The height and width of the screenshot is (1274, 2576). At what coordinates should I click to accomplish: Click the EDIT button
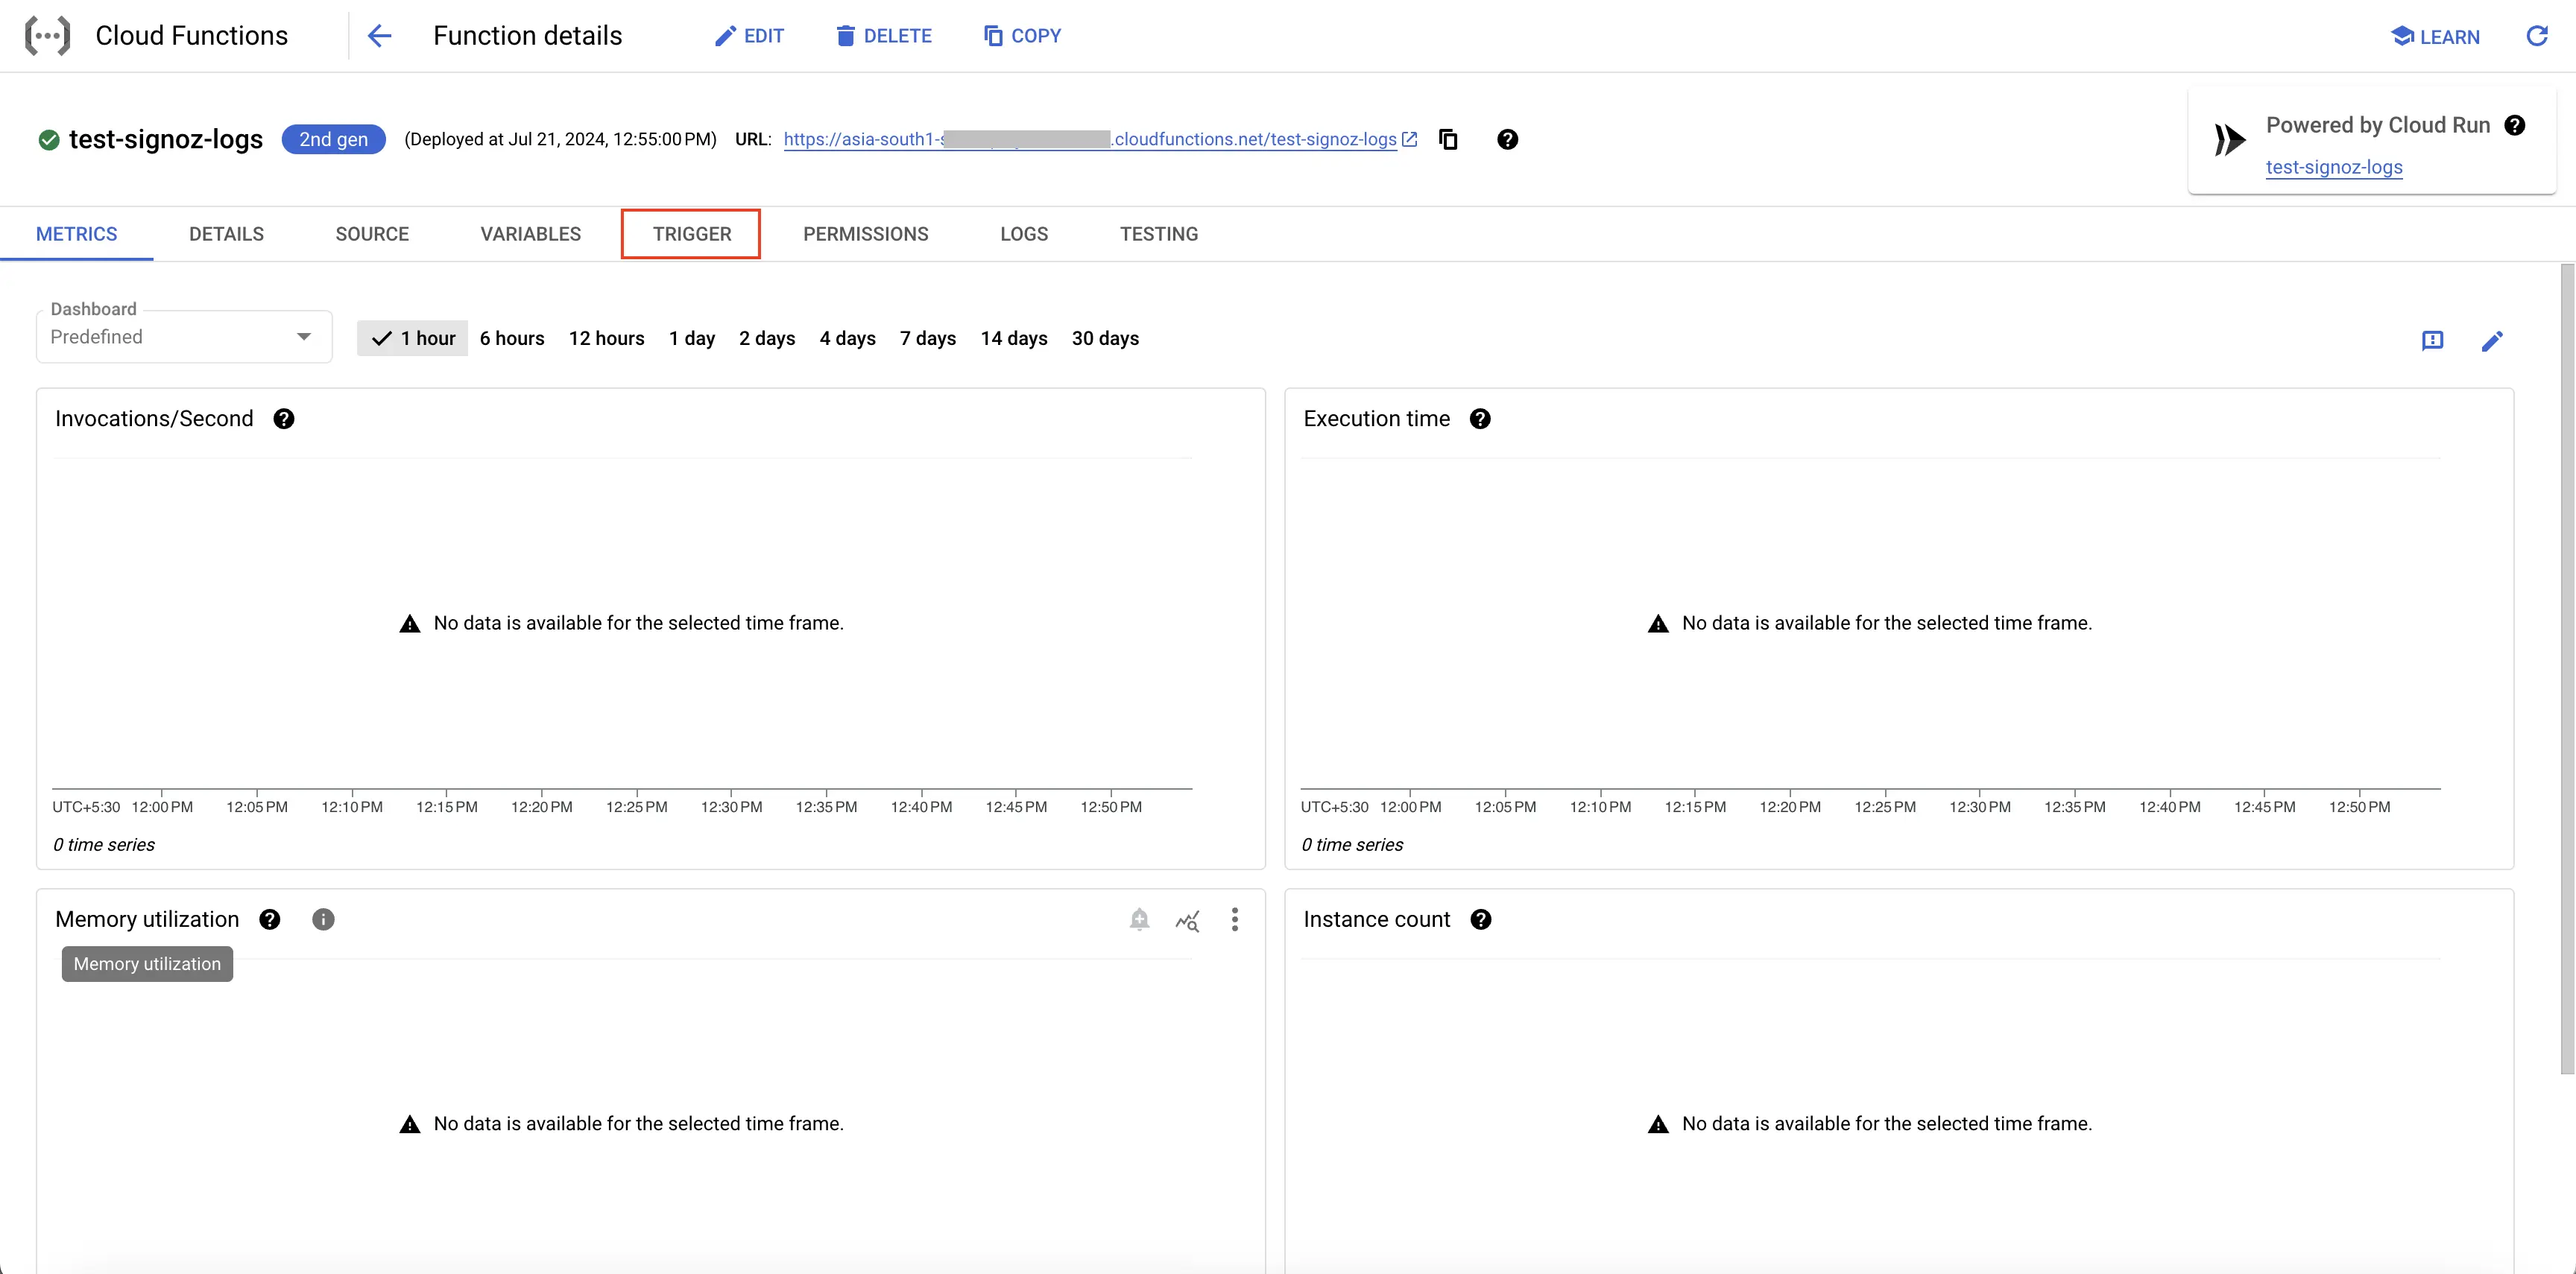point(749,36)
